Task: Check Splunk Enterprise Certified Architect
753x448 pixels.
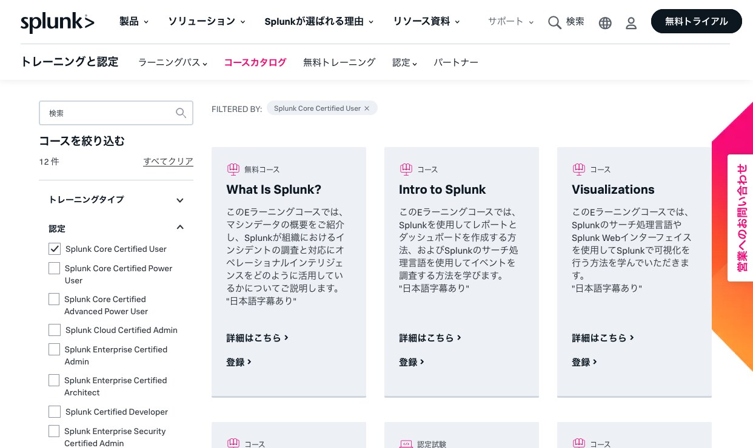Action: coord(55,380)
